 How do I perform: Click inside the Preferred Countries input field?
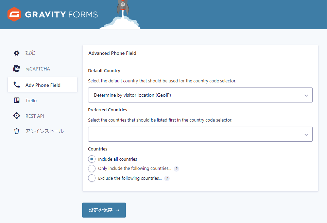click(194, 134)
